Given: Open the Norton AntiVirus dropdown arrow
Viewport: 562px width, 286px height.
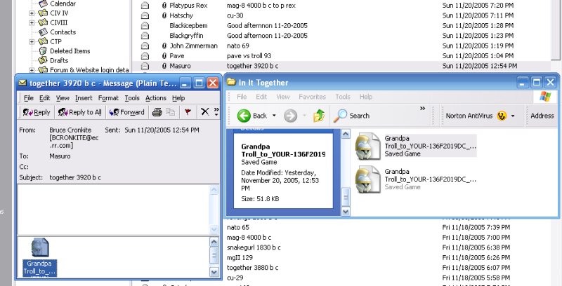Looking at the screenshot, I should click(514, 116).
